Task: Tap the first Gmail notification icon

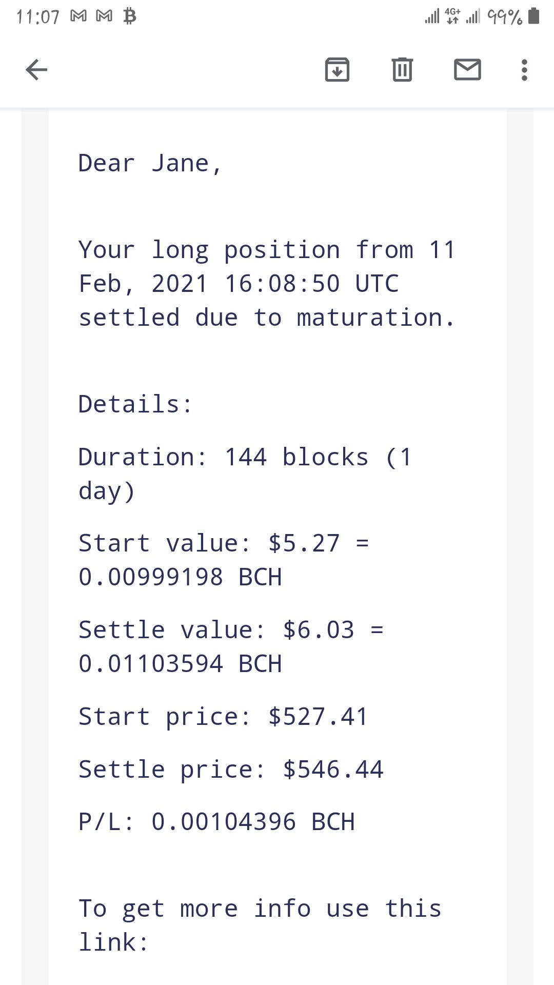Action: (x=78, y=16)
